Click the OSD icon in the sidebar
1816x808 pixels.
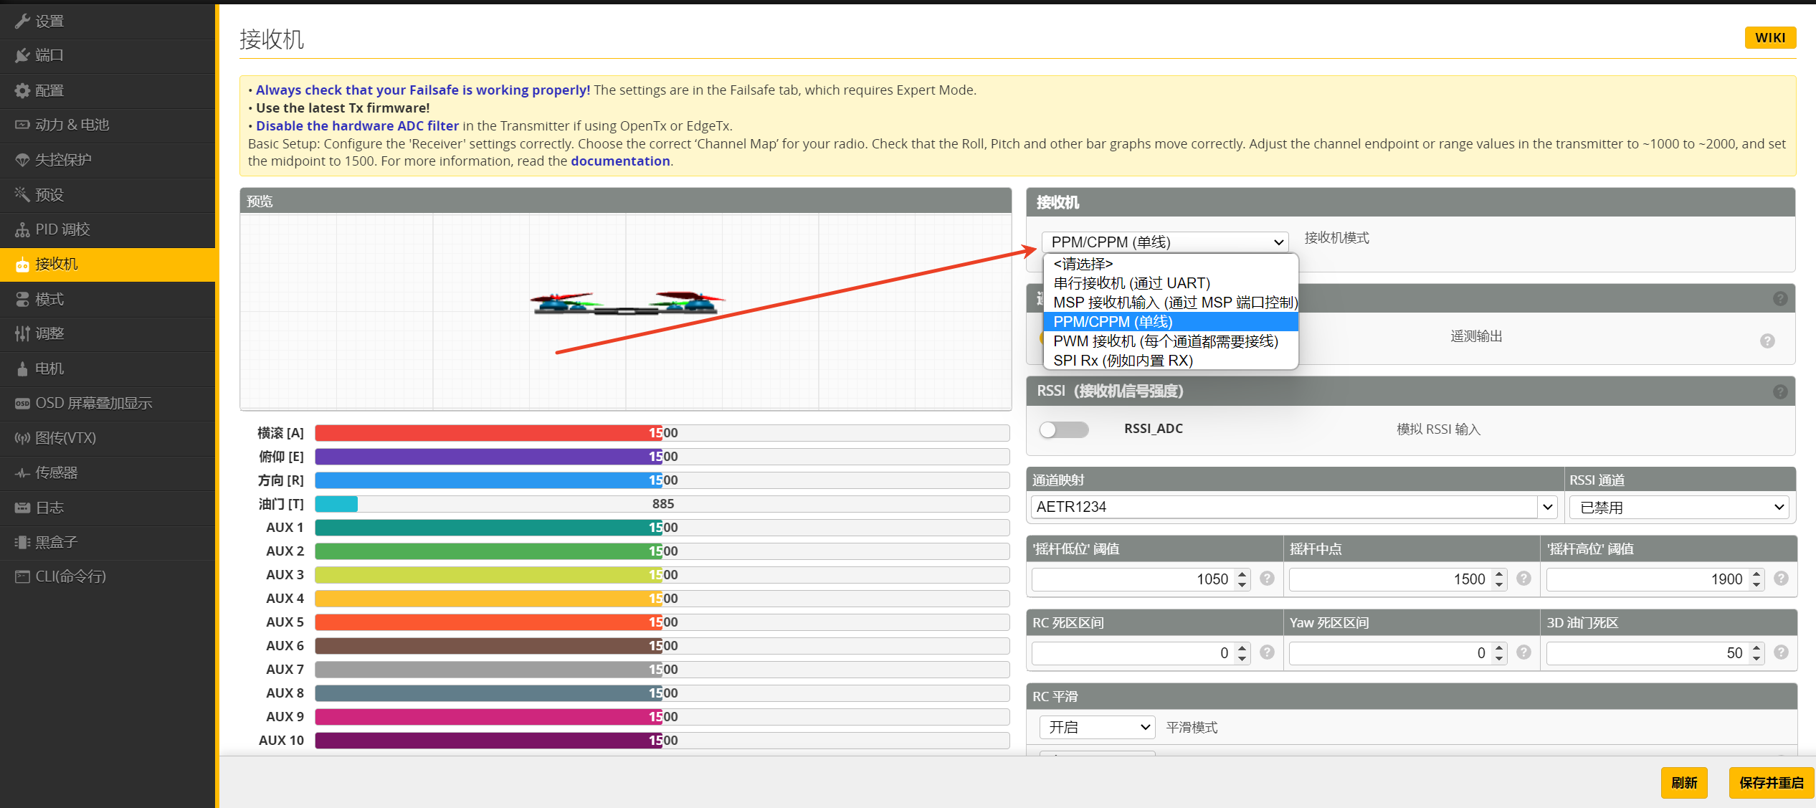point(22,404)
